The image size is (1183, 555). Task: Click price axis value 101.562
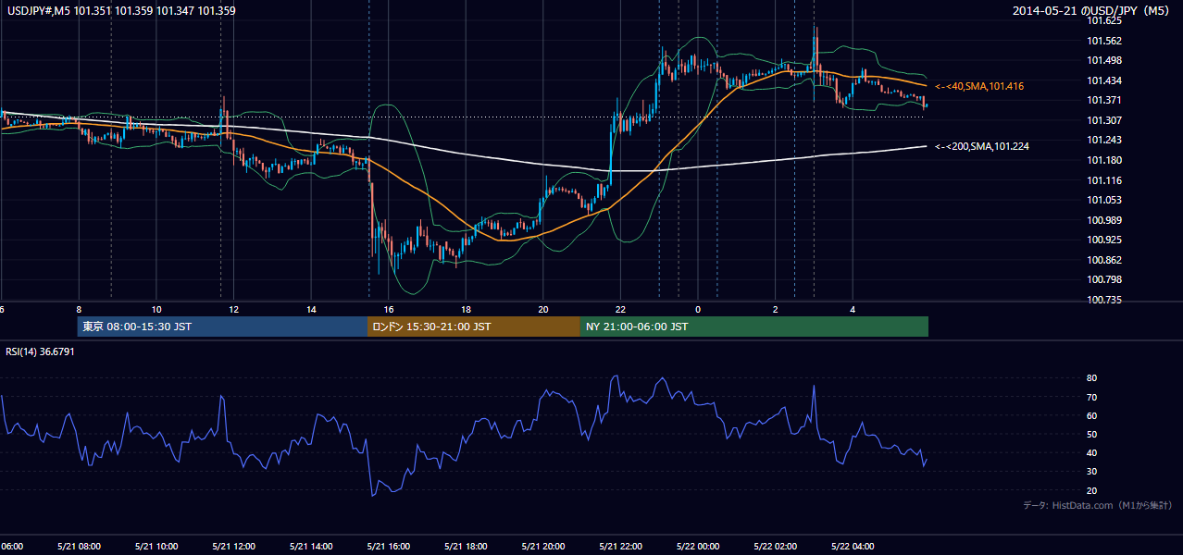[1104, 41]
